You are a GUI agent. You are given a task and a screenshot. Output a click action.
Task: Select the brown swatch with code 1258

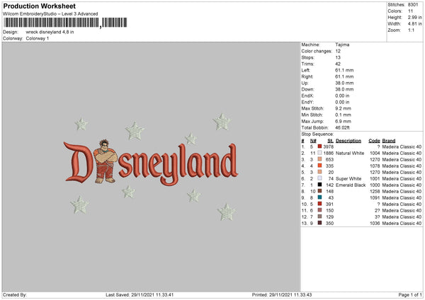320,191
